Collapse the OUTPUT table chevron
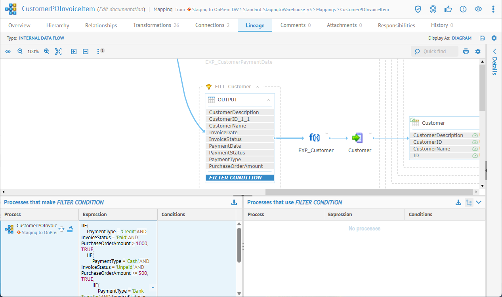Image resolution: width=502 pixels, height=297 pixels. click(x=268, y=100)
